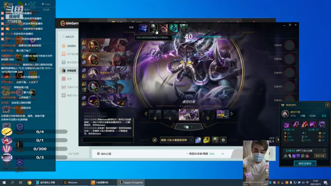This screenshot has height=186, width=331.
Task: Pick the first blue champion on the bench
Action: 143,28
